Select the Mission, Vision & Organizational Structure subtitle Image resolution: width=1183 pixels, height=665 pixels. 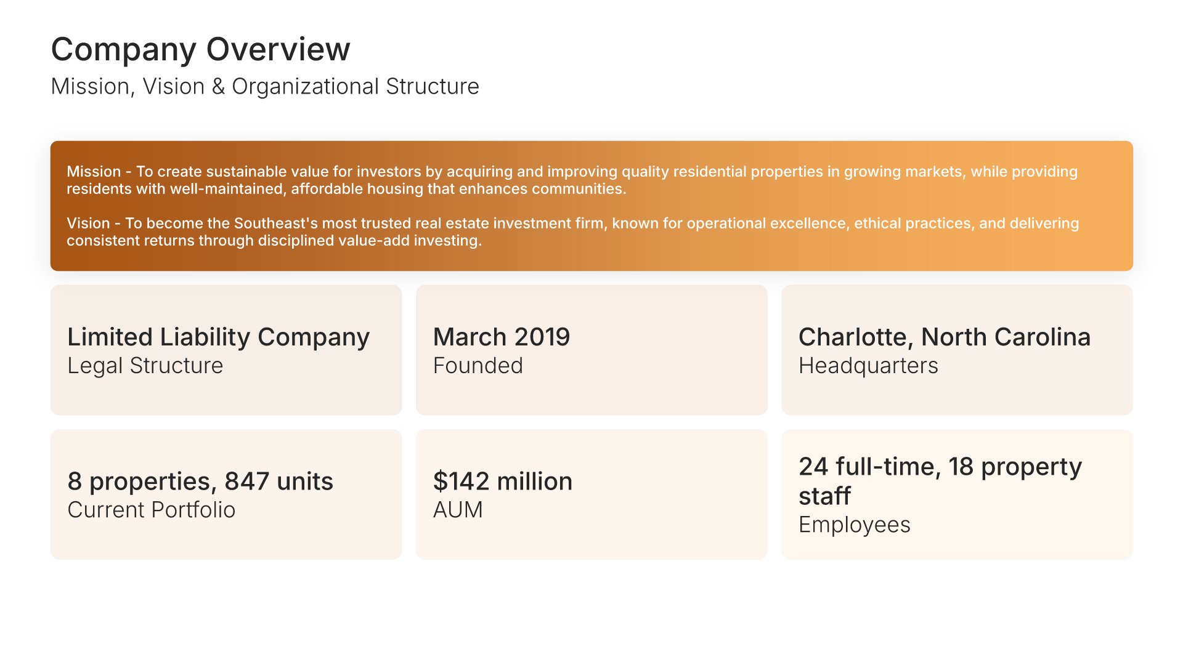point(265,87)
